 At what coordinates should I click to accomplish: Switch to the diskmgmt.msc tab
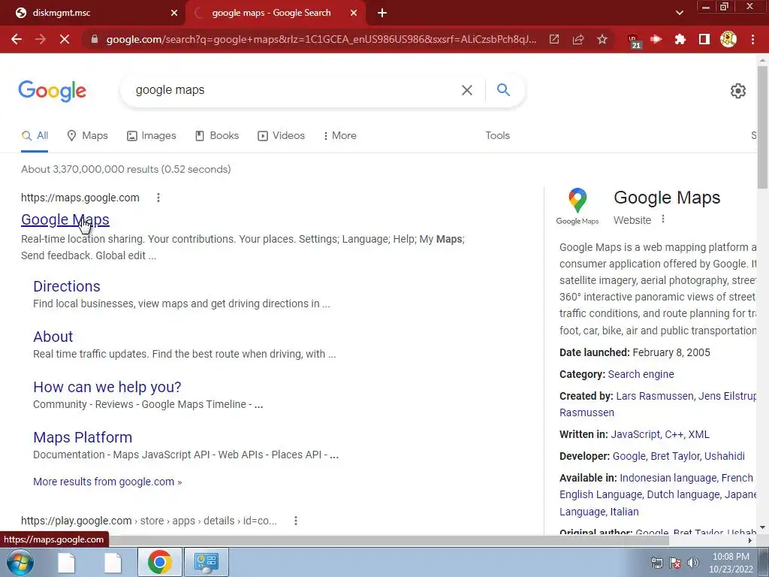coord(93,13)
